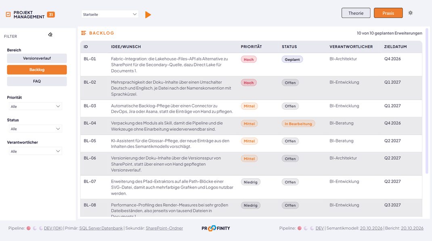Click the STATUS column header
Screen dimensions: 432x241
pos(289,47)
